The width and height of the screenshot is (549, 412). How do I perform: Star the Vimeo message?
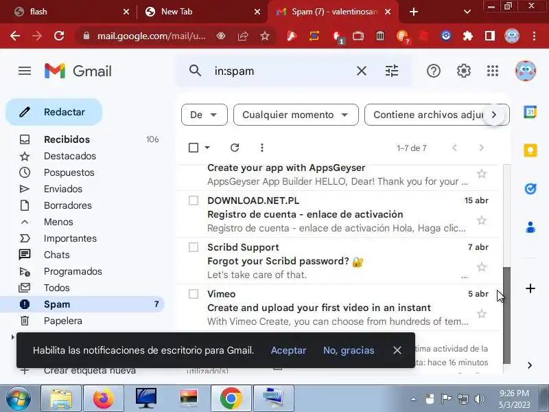point(482,313)
